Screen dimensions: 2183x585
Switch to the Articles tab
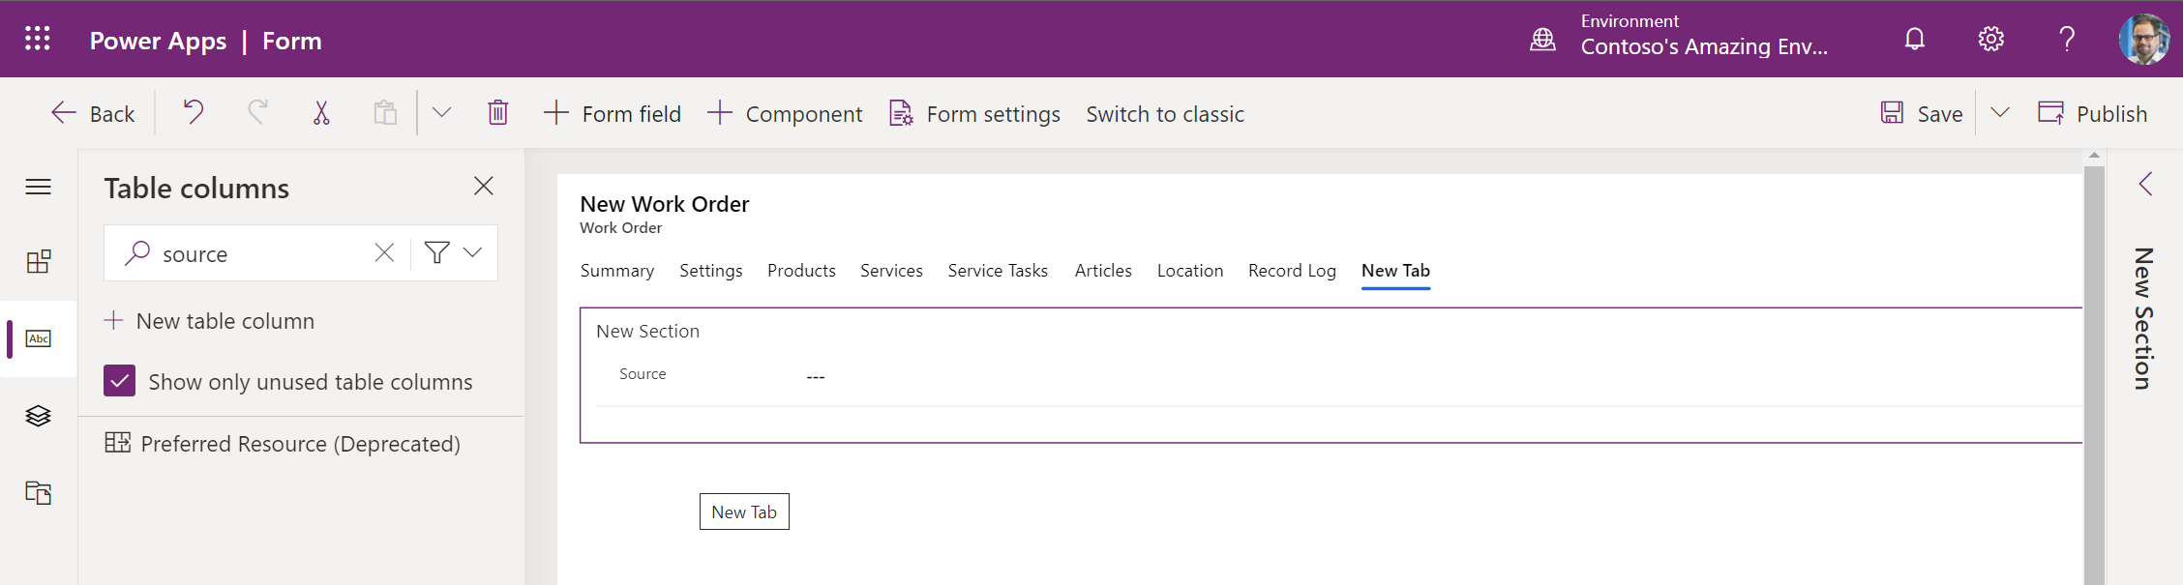(x=1103, y=271)
